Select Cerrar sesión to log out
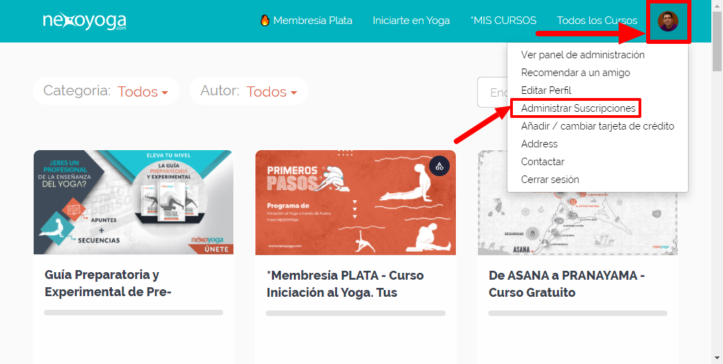723x364 pixels. click(x=550, y=180)
